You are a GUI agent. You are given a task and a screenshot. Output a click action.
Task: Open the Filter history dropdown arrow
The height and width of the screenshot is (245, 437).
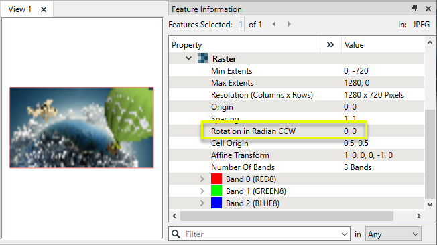click(345, 234)
